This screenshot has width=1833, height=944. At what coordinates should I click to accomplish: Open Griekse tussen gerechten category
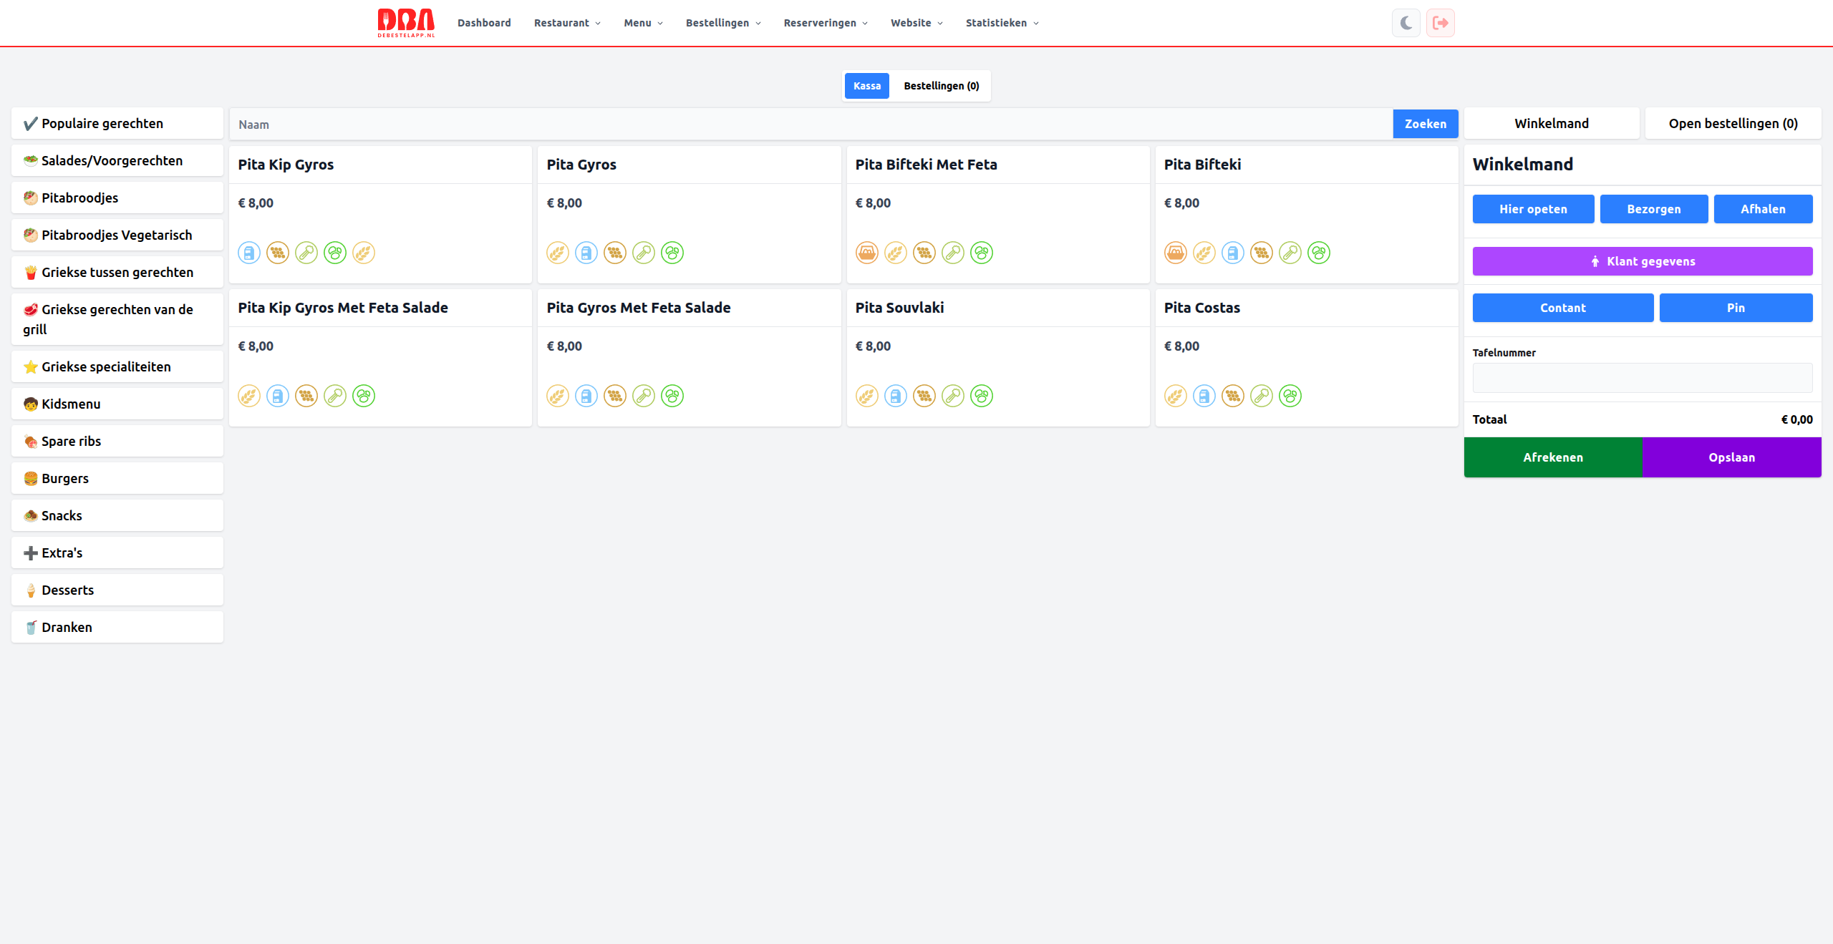tap(117, 273)
